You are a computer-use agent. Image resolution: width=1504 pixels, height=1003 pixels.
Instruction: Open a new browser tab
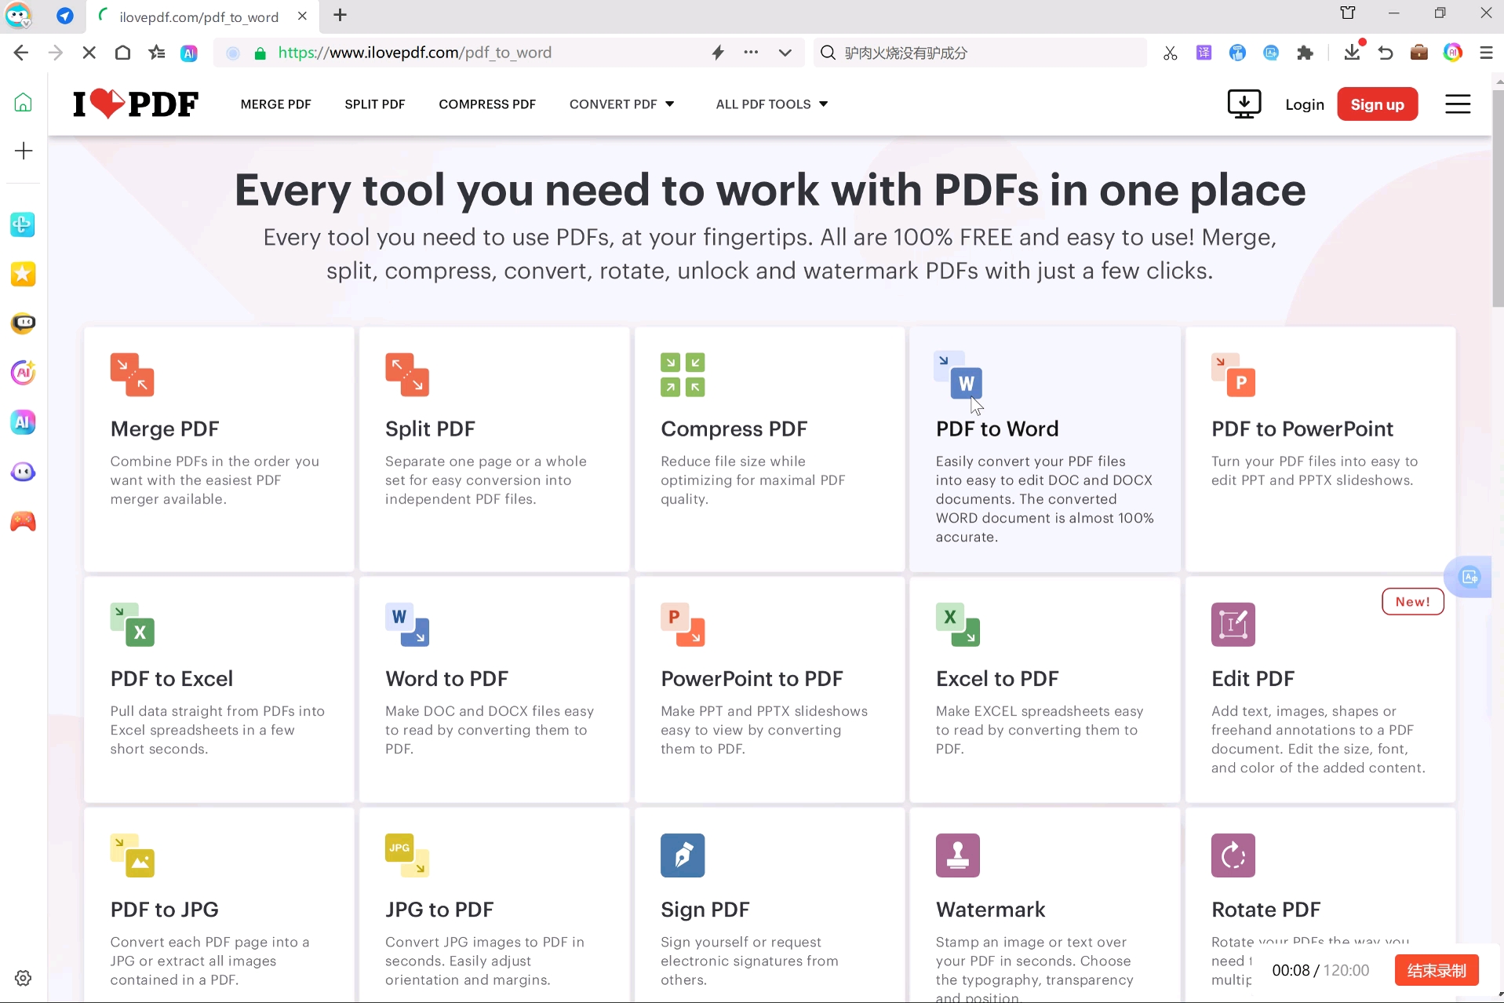pos(340,16)
